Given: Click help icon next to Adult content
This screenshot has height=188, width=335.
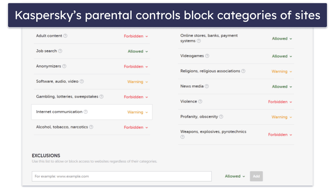Looking at the screenshot, I should [65, 36].
